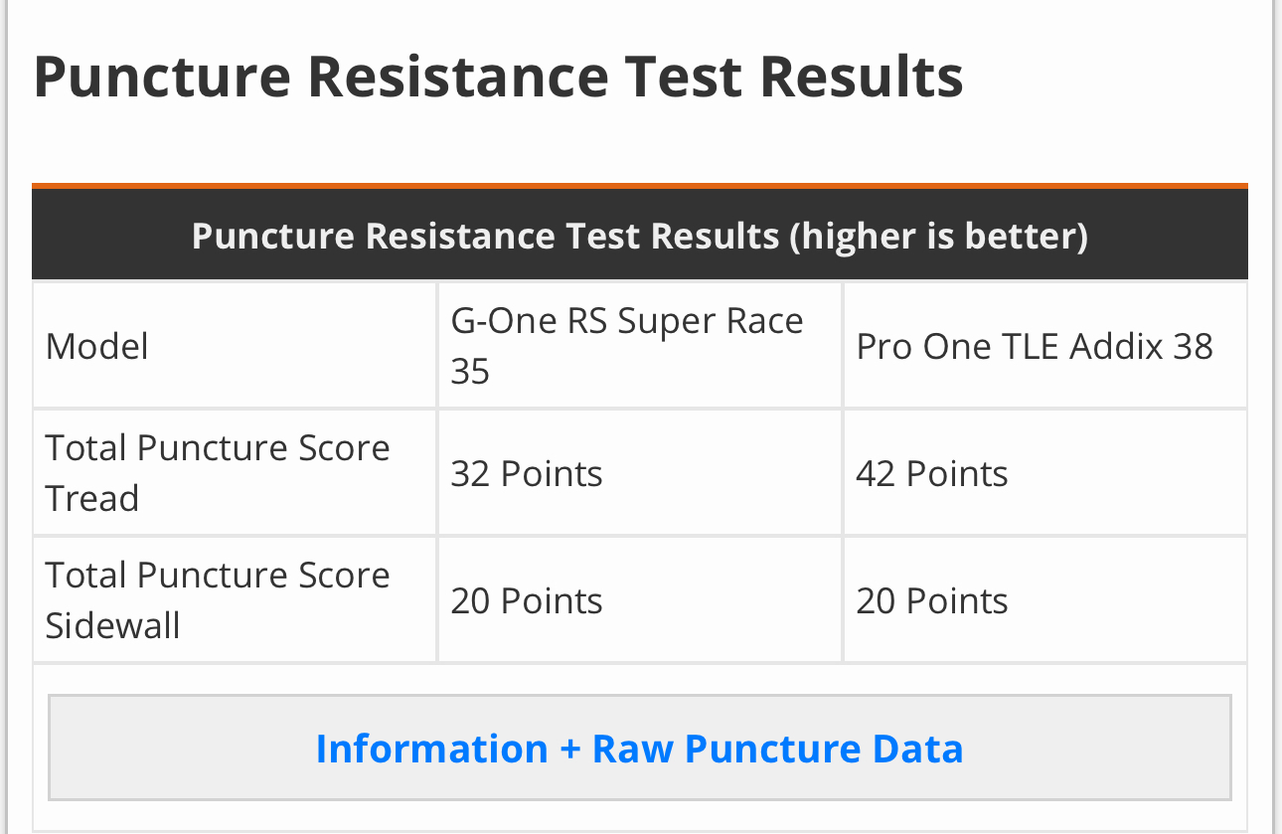Image resolution: width=1282 pixels, height=834 pixels.
Task: Click the word Tread in the row label
Action: pyautogui.click(x=92, y=498)
